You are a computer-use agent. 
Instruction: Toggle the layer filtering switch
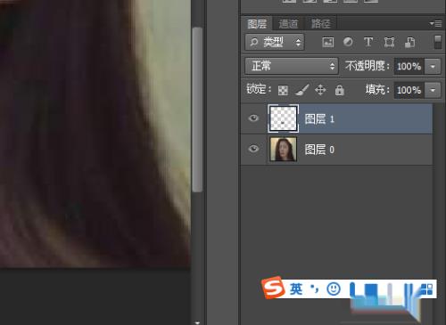(438, 42)
